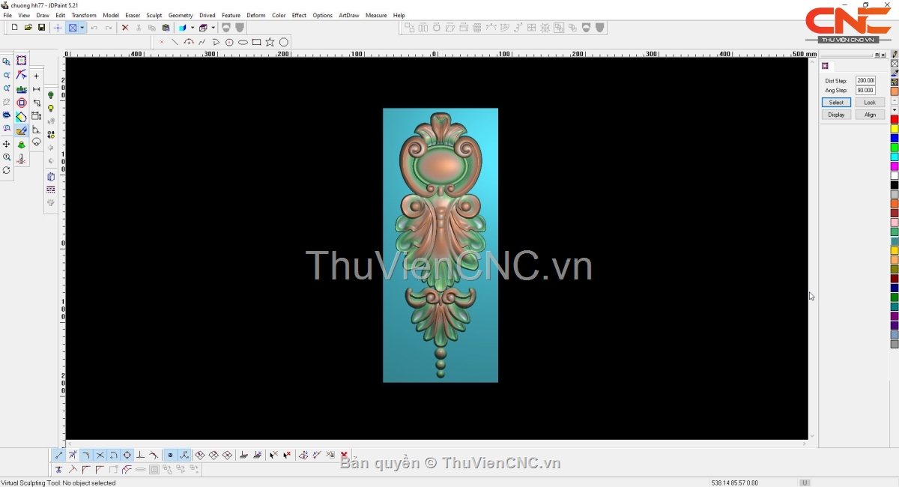The height and width of the screenshot is (487, 899).
Task: Click the green light bulb icon
Action: pos(51,95)
